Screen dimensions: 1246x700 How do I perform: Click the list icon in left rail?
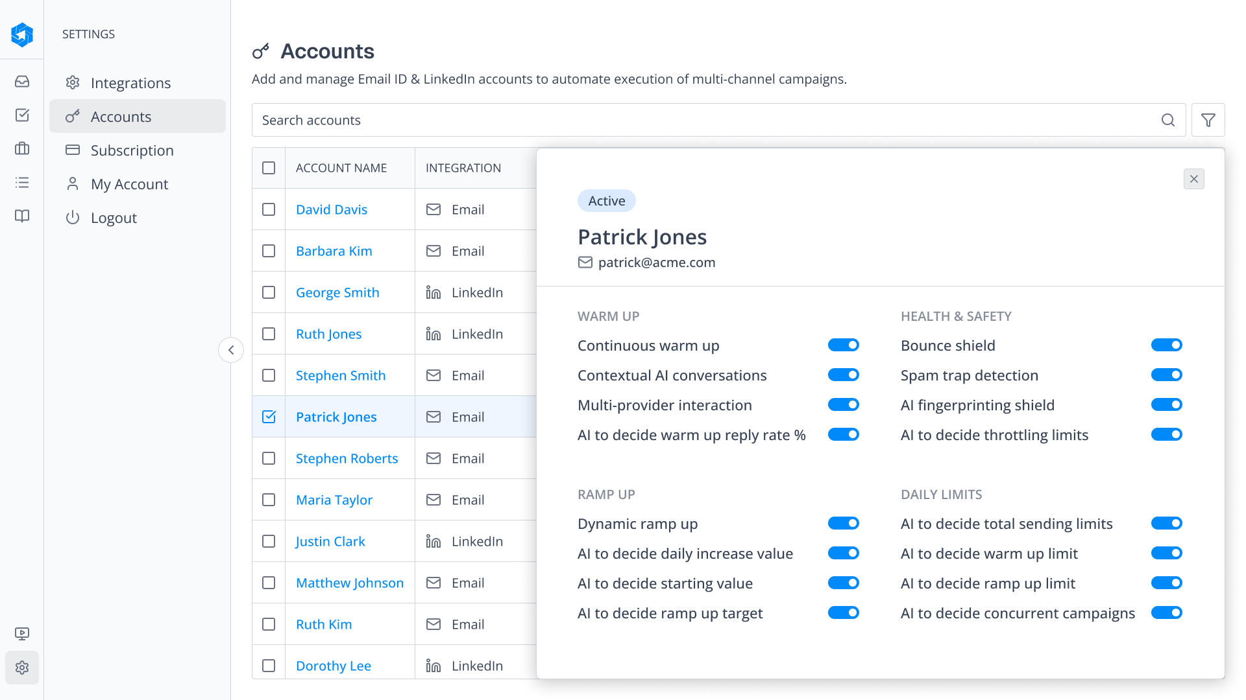pyautogui.click(x=22, y=183)
